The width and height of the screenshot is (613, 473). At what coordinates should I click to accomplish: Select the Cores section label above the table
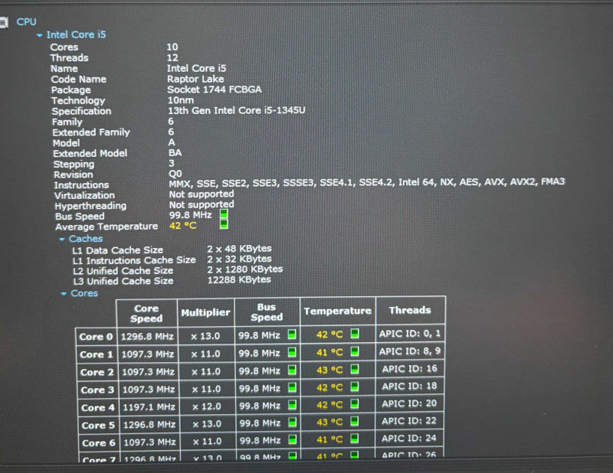(x=84, y=293)
